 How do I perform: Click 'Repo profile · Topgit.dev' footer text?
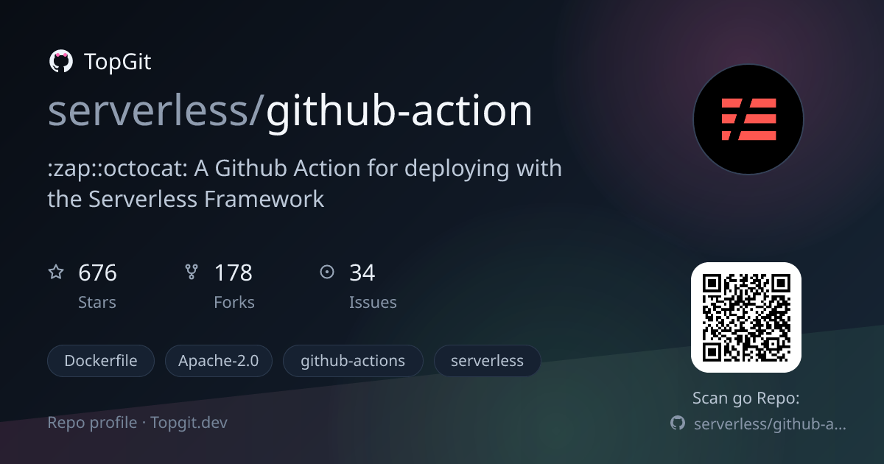click(137, 423)
